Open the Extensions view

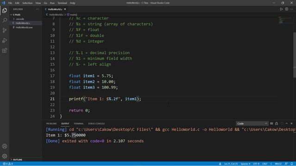[5, 50]
